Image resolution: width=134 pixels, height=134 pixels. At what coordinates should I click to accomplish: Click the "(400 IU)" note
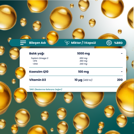tap(88, 80)
